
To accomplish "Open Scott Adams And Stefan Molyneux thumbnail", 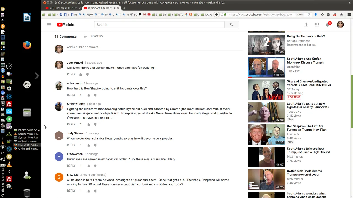I will pyautogui.click(x=267, y=67).
